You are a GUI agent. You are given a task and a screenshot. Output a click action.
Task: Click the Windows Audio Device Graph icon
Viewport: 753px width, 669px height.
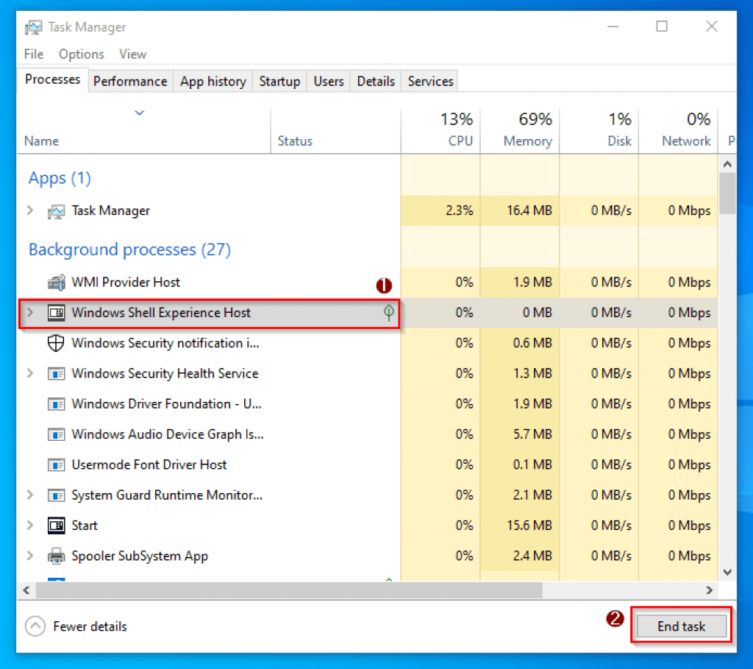[x=56, y=434]
